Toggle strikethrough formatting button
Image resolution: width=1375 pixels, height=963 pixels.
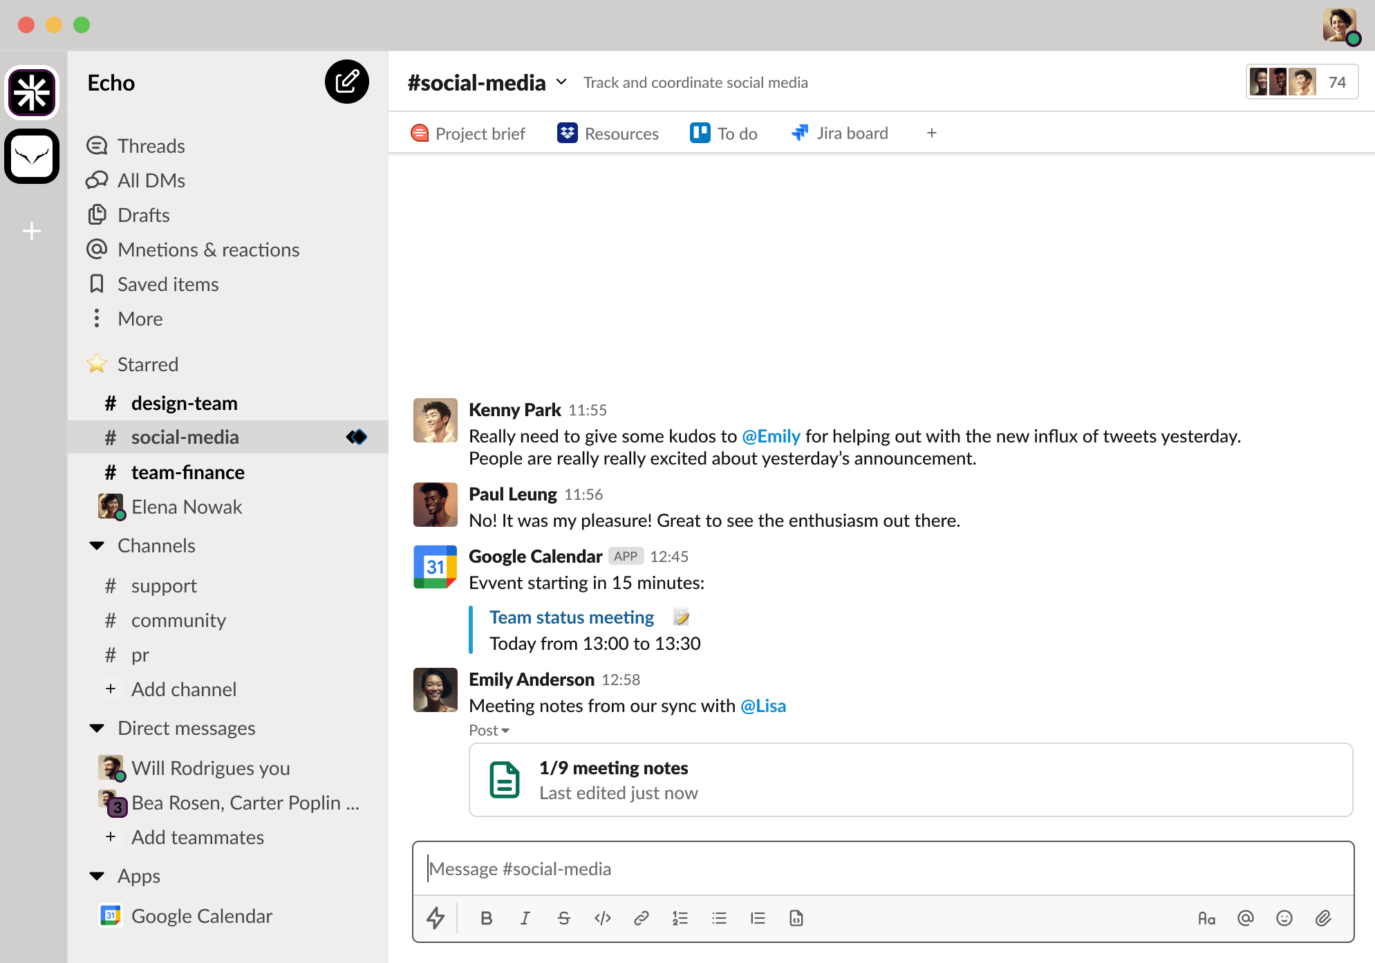pyautogui.click(x=563, y=918)
